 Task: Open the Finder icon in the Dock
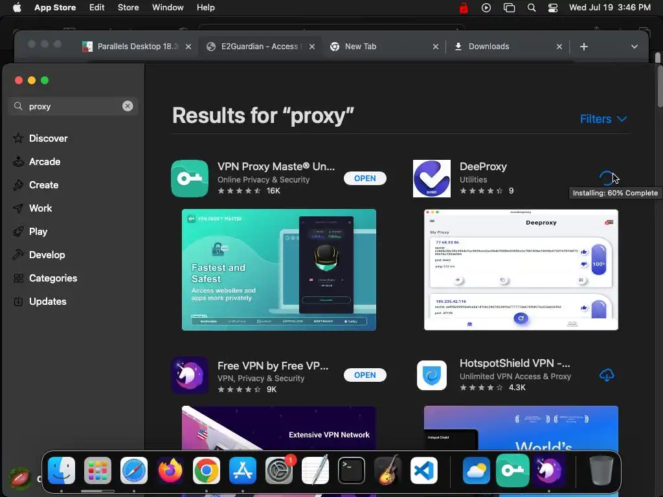pos(62,470)
